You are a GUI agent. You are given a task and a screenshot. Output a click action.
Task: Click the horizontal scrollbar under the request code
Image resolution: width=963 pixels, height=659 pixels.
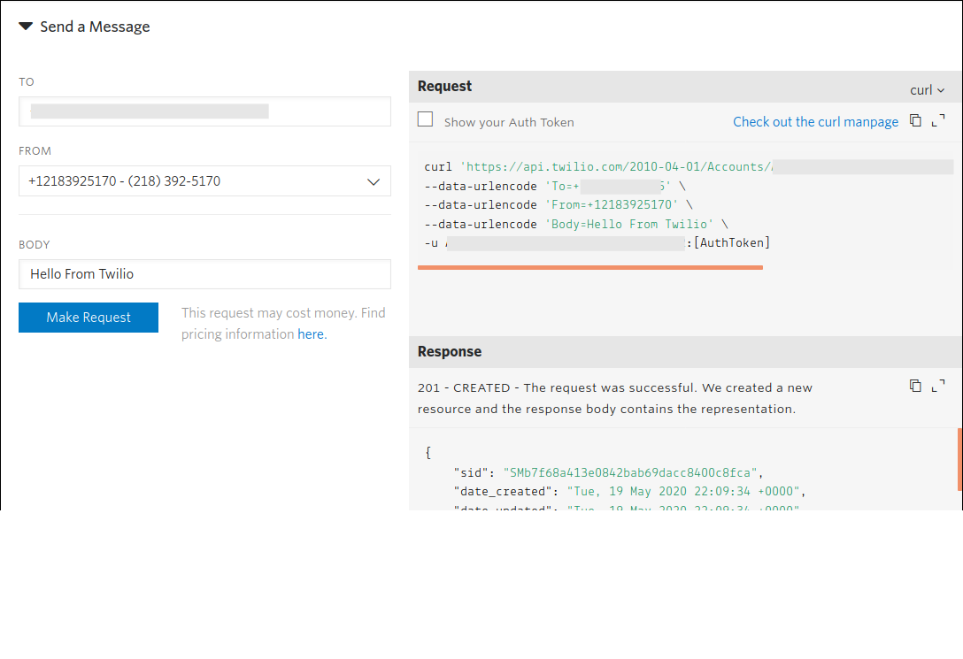590,267
